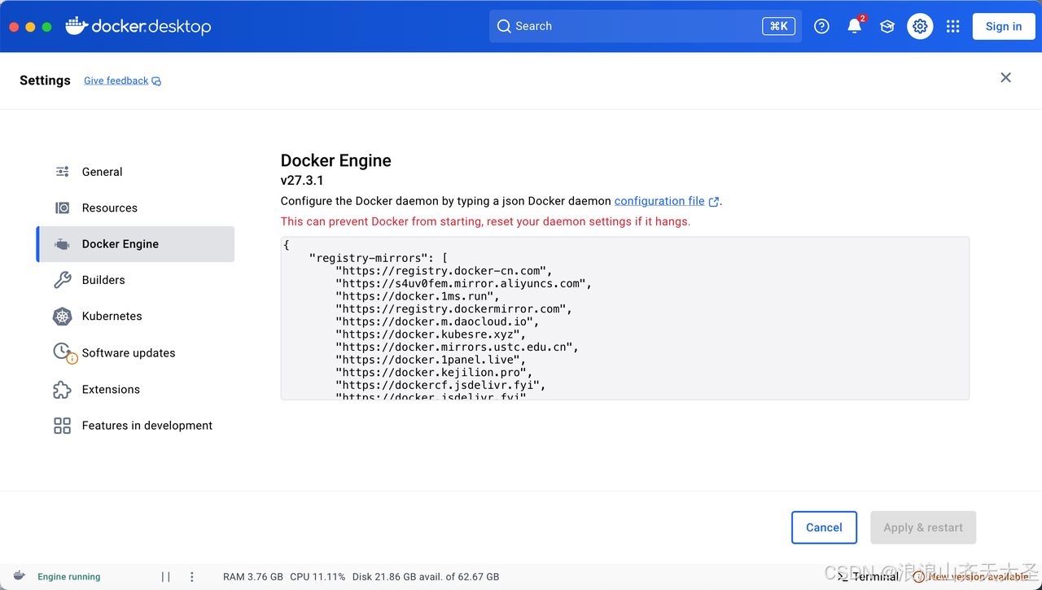Click the Disk 21.86 GB avail. text

(x=426, y=577)
